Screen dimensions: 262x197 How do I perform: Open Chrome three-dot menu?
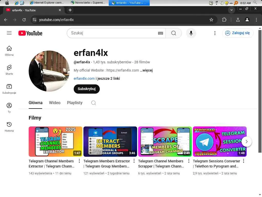click(256, 20)
